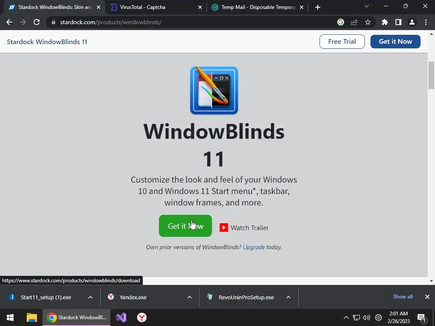The height and width of the screenshot is (326, 435).
Task: Show hidden system tray icons
Action: pos(346,318)
